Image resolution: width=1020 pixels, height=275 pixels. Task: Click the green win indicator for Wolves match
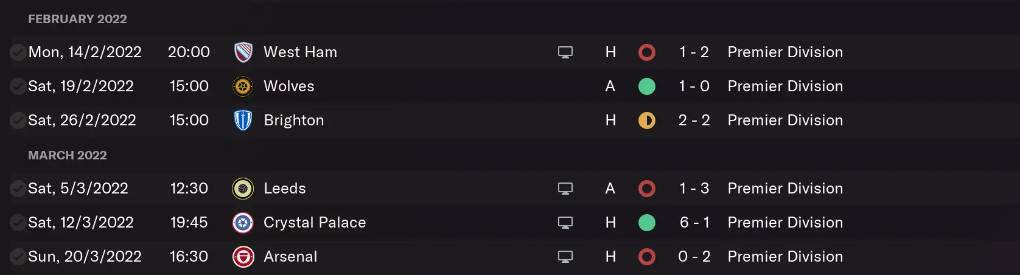[647, 86]
